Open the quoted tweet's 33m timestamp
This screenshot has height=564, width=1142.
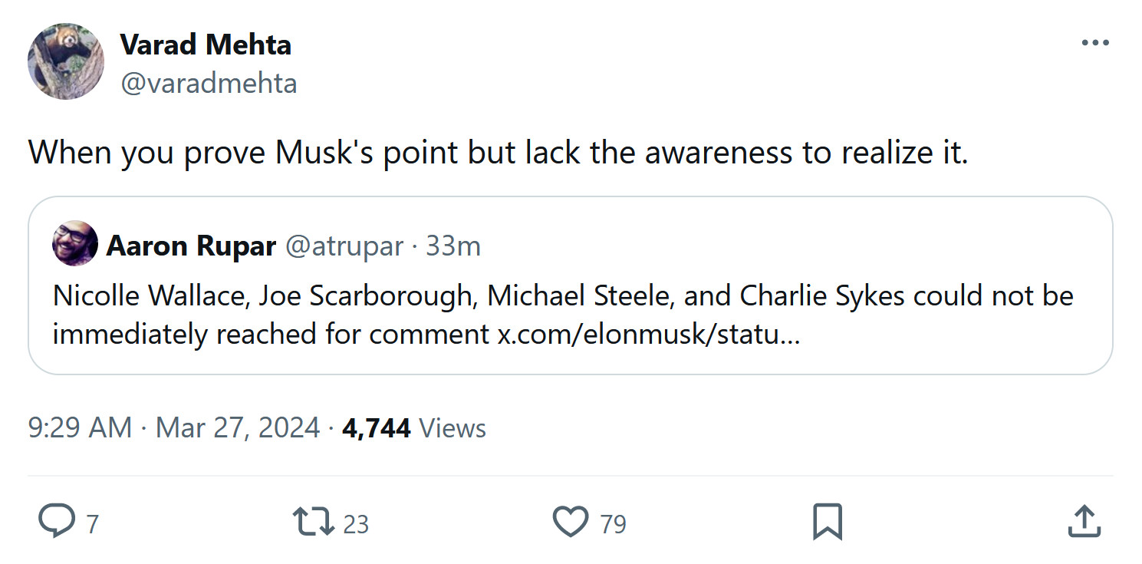click(453, 246)
